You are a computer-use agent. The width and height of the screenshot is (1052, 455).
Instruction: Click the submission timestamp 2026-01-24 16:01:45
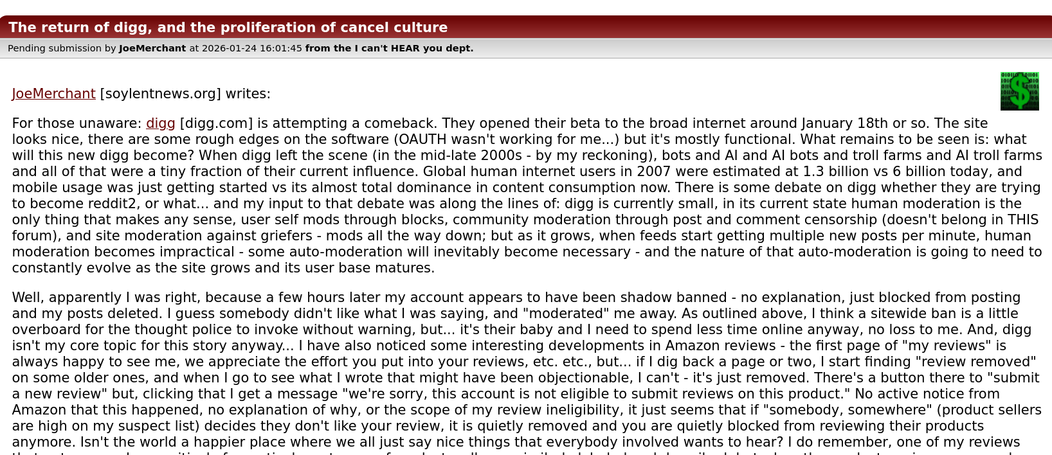click(251, 48)
